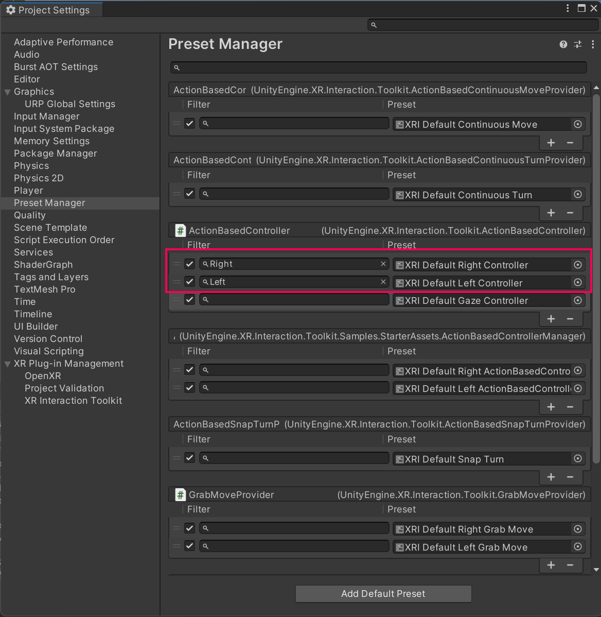Collapse the XR Plug-in Management category

coord(8,364)
